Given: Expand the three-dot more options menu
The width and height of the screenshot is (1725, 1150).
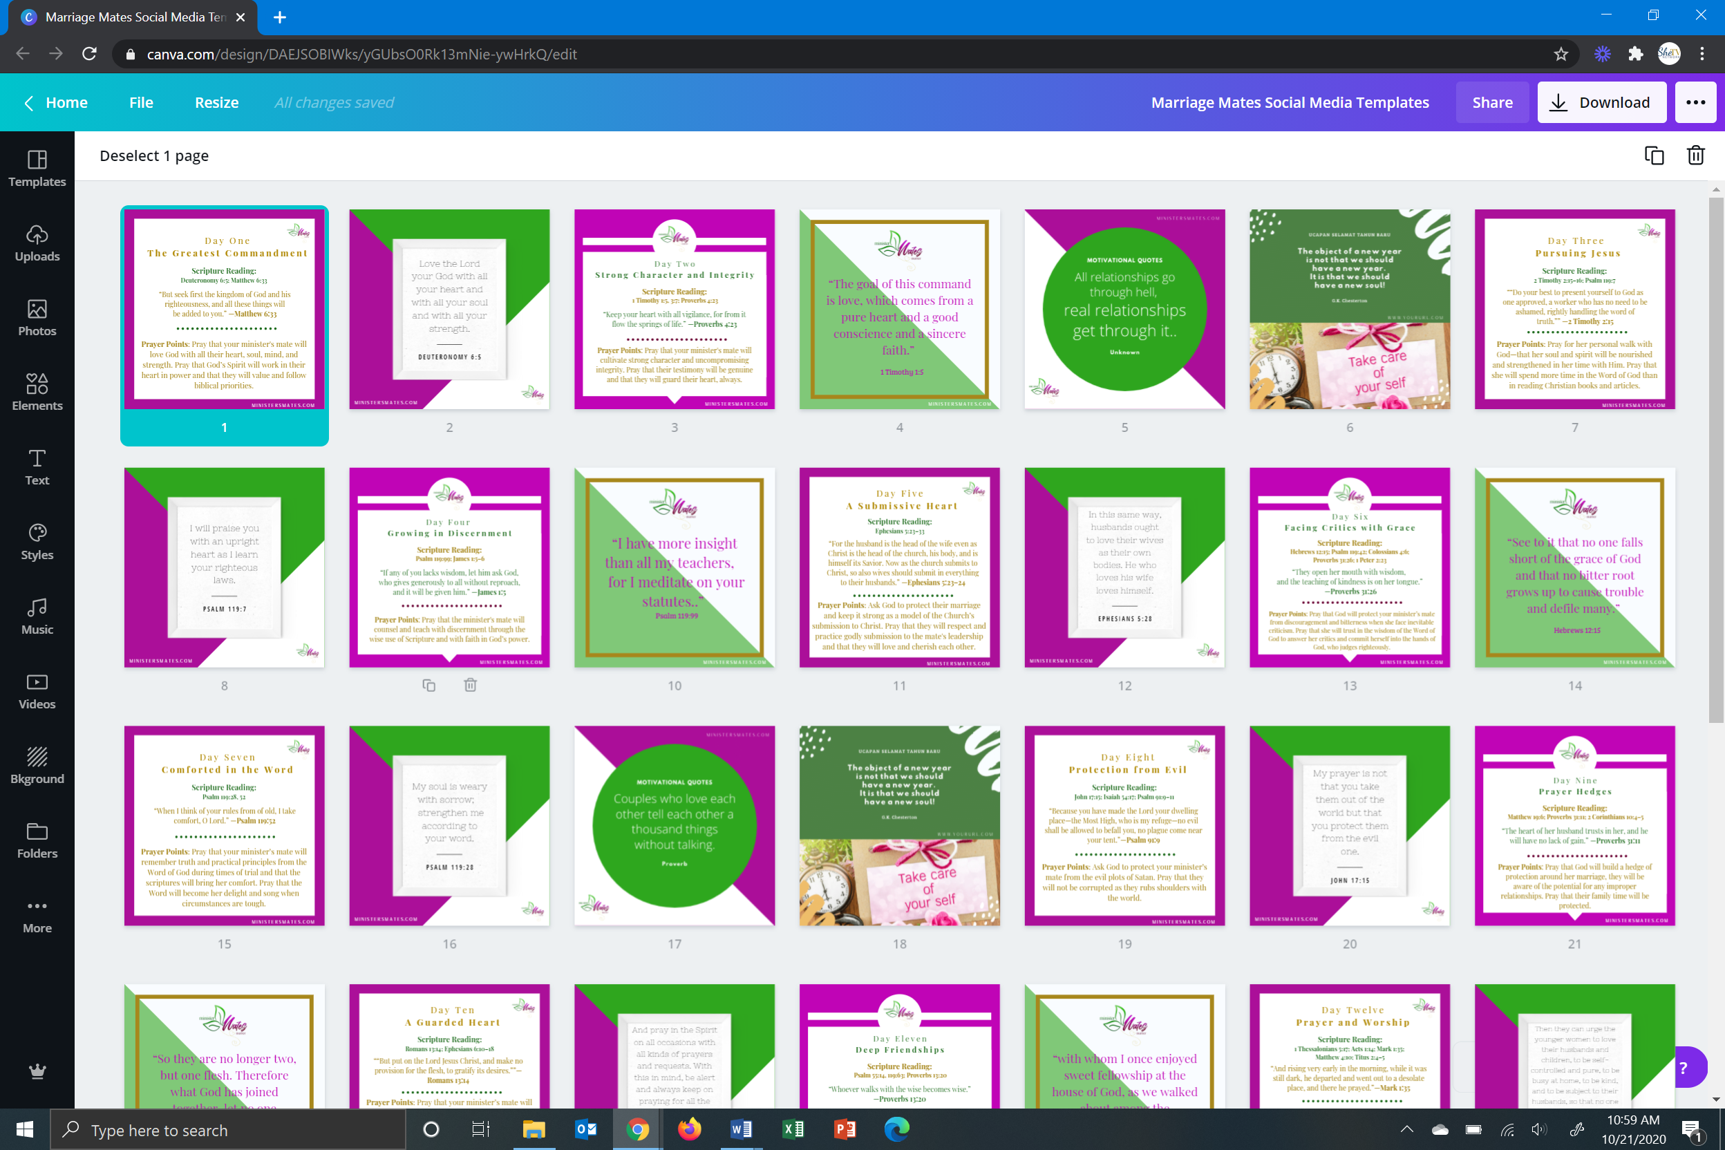Looking at the screenshot, I should (1695, 103).
